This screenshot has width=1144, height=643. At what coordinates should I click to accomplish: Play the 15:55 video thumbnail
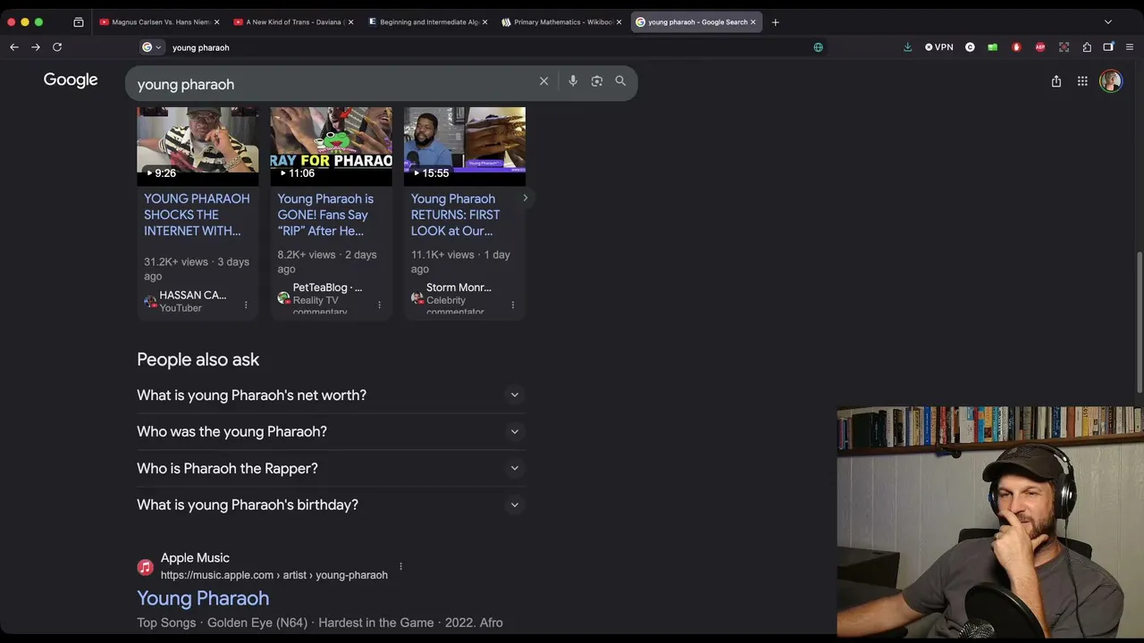[x=465, y=146]
